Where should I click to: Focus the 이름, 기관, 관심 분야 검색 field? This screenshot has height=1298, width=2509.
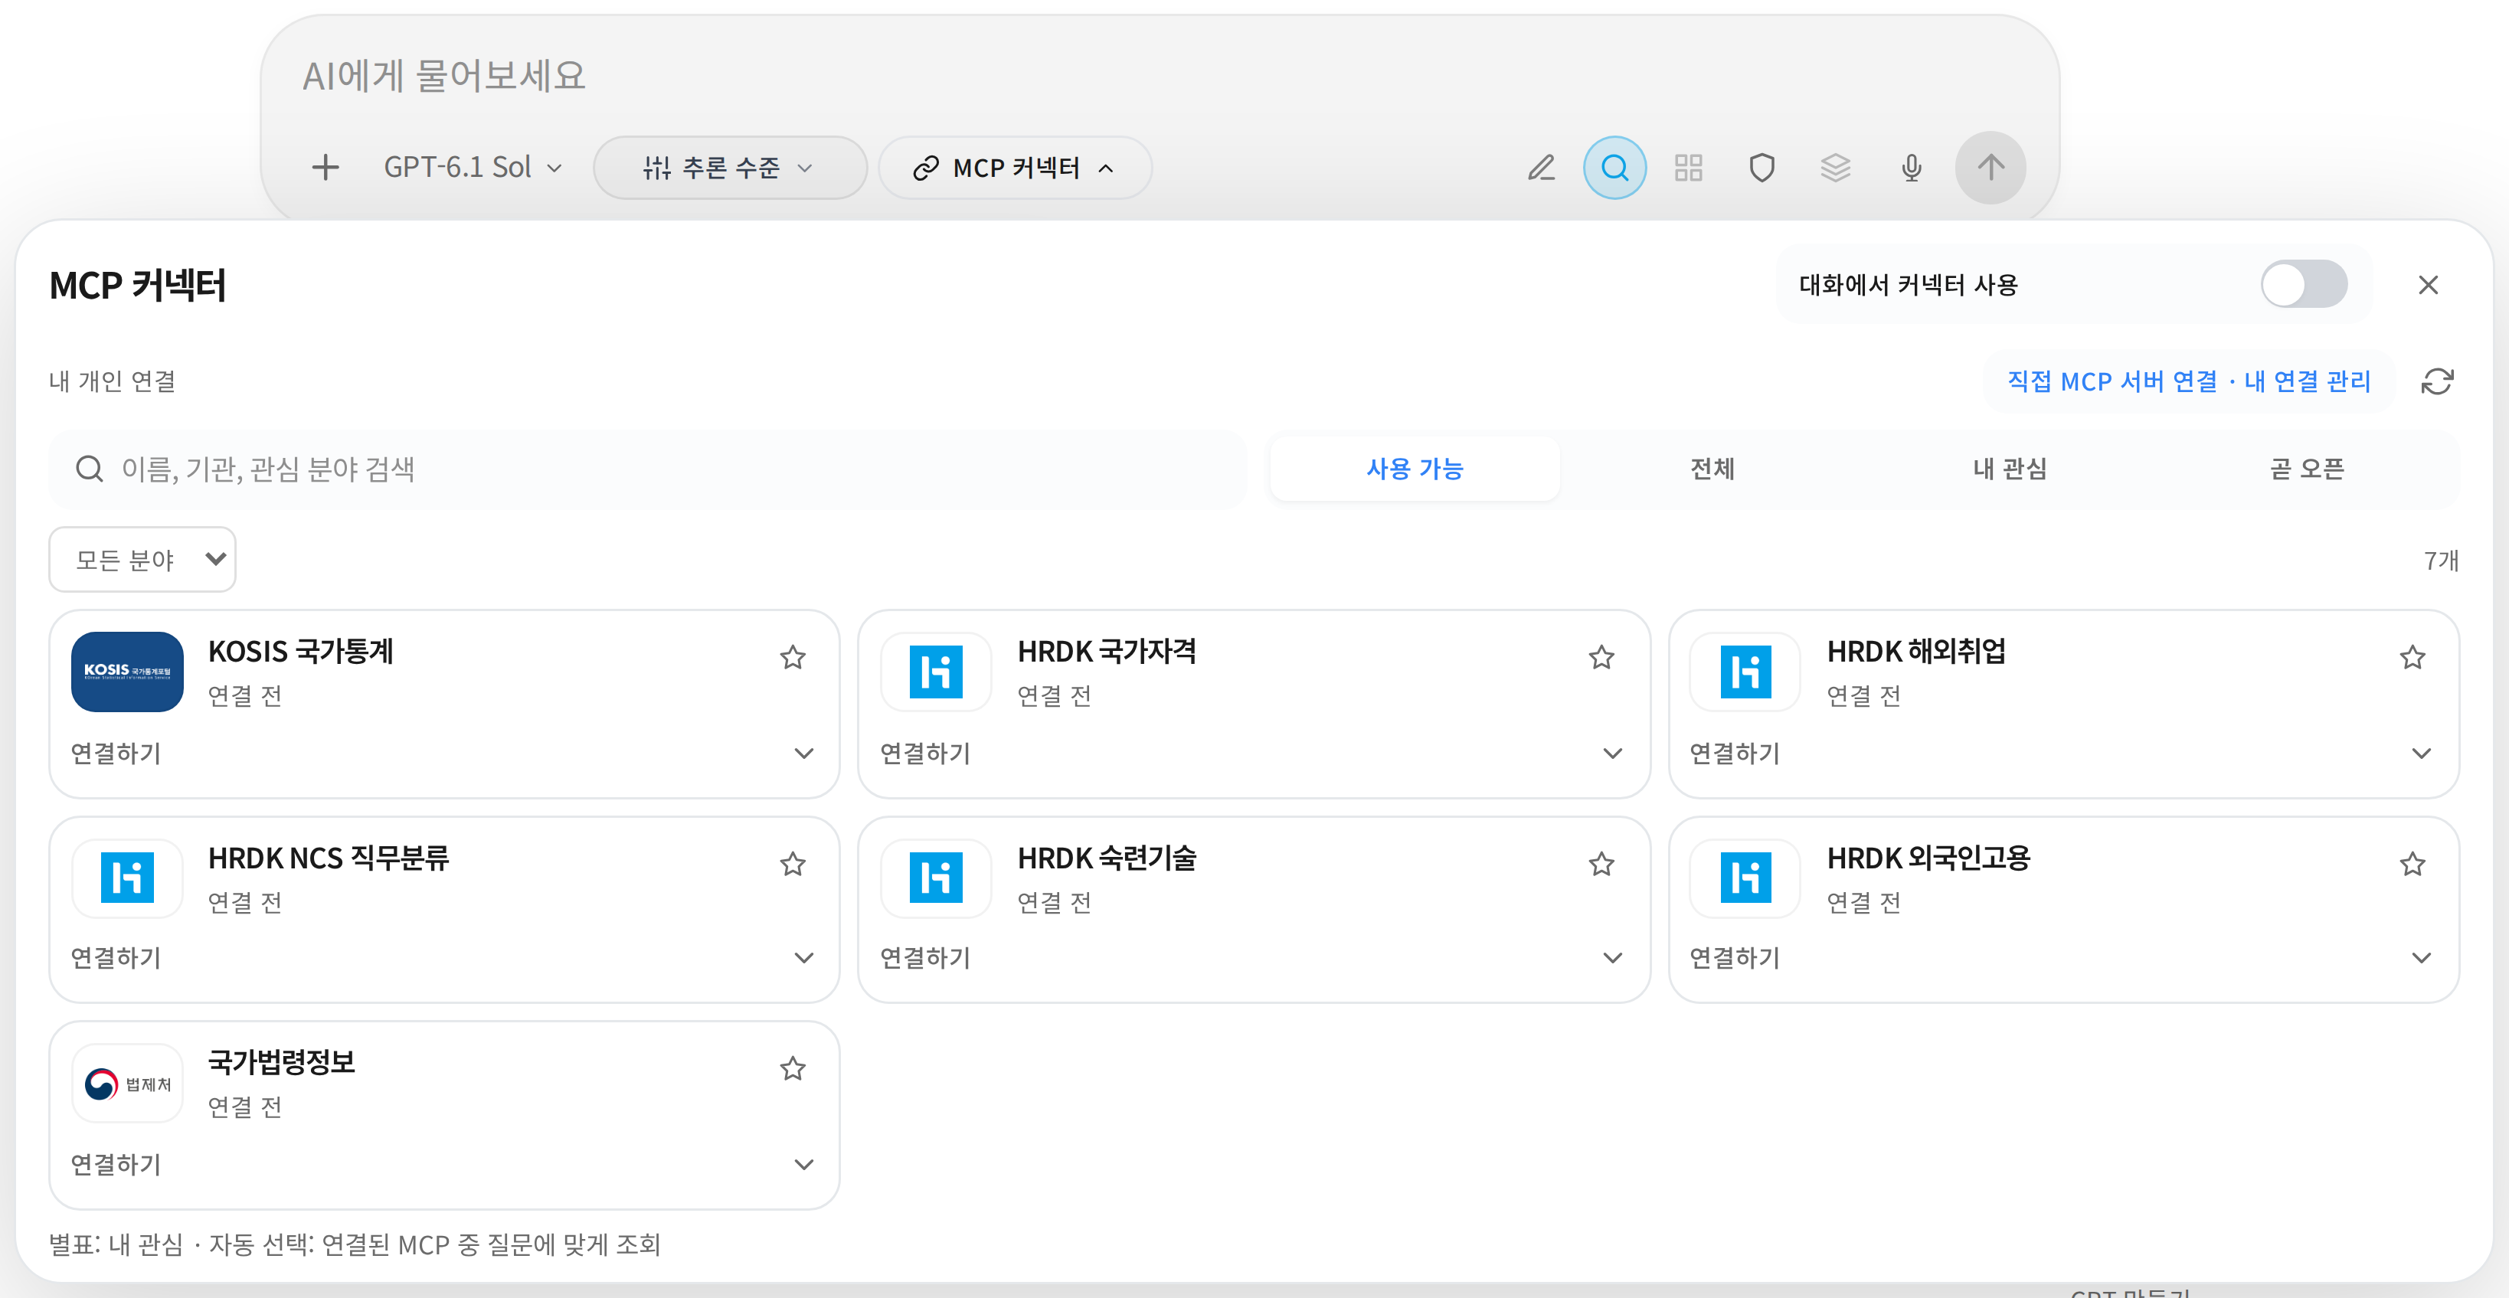(x=648, y=469)
